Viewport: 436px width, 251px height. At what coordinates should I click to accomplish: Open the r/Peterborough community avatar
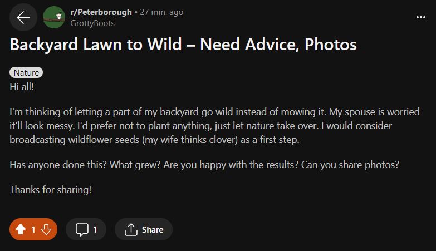(x=53, y=18)
